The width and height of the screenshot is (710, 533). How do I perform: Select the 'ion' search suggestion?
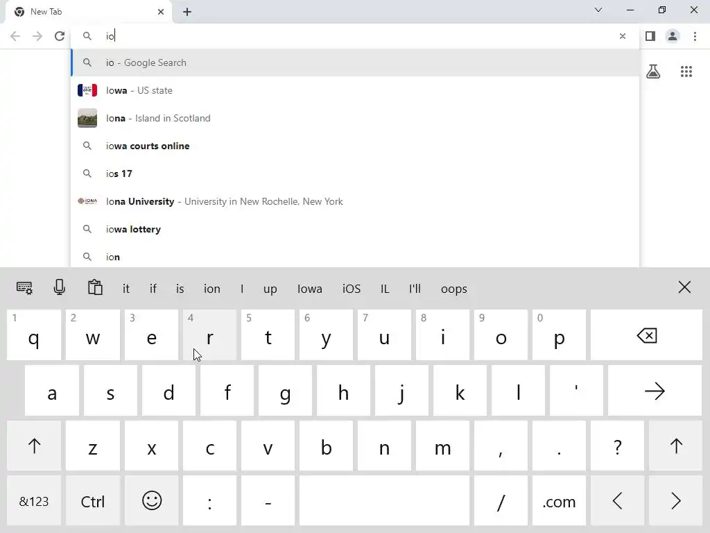(356, 257)
